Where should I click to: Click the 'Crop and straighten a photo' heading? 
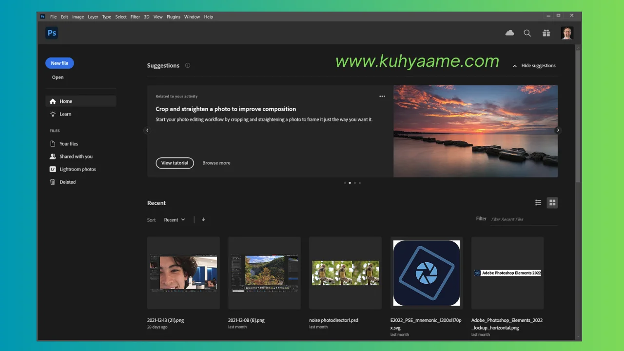pos(226,109)
